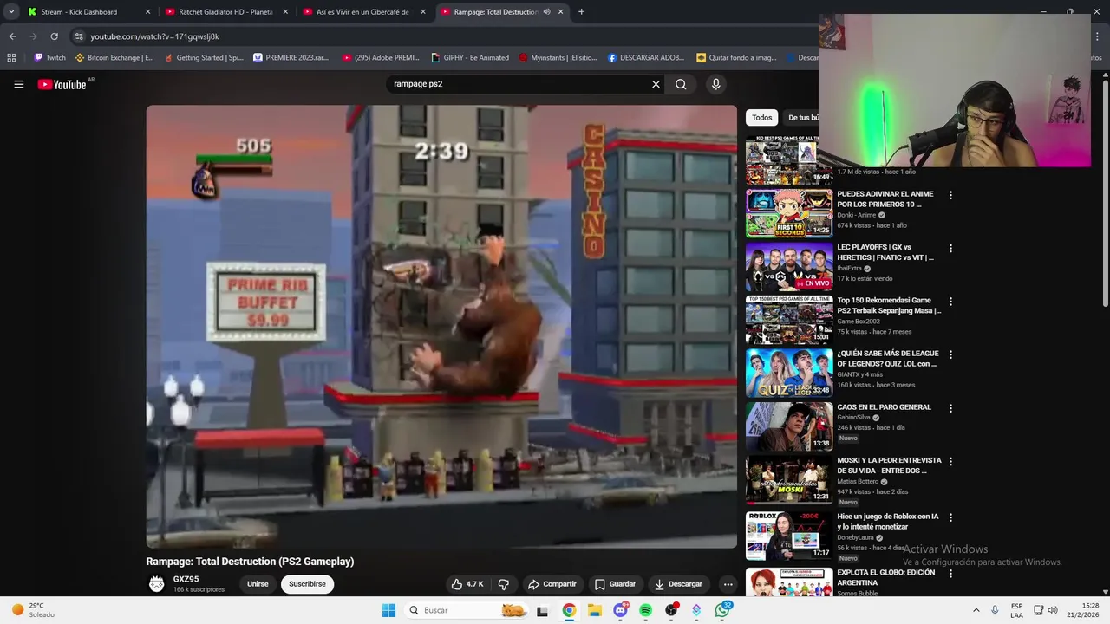Go to the YouTube home logo
Viewport: 1110px width, 624px height.
[x=62, y=84]
